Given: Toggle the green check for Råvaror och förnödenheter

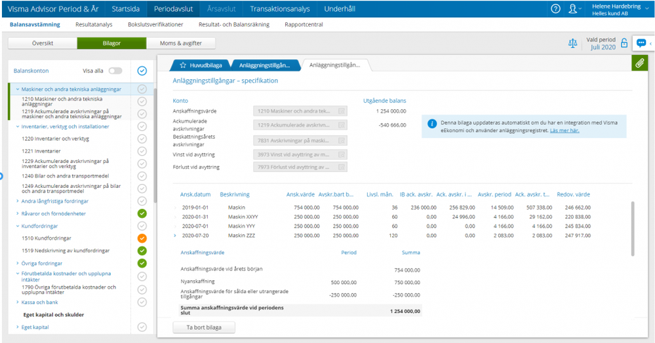Looking at the screenshot, I should pyautogui.click(x=142, y=213).
